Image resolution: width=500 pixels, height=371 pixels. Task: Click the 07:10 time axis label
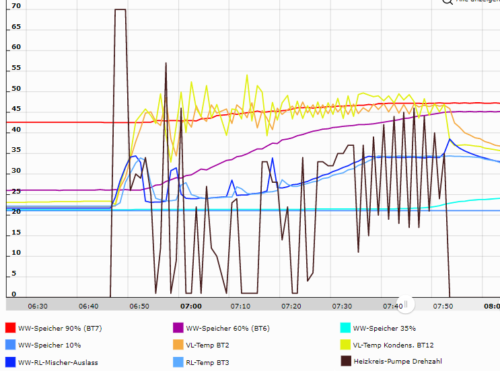[x=240, y=306]
